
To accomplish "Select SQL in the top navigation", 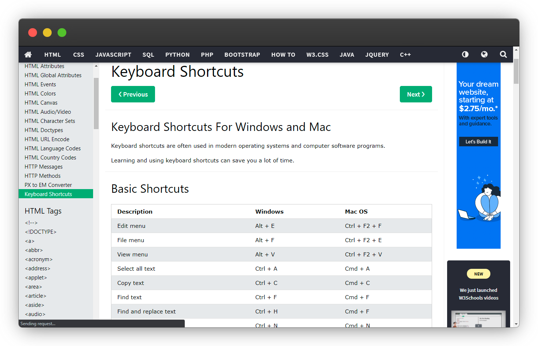I will [x=148, y=54].
